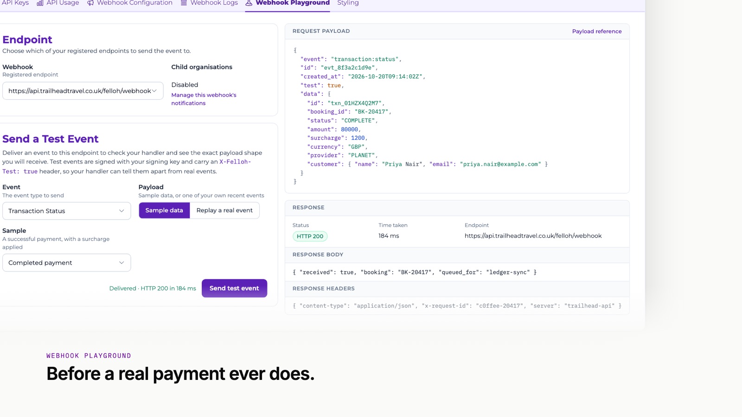Expand the Completed payment sample dropdown
The image size is (742, 417).
tap(67, 263)
